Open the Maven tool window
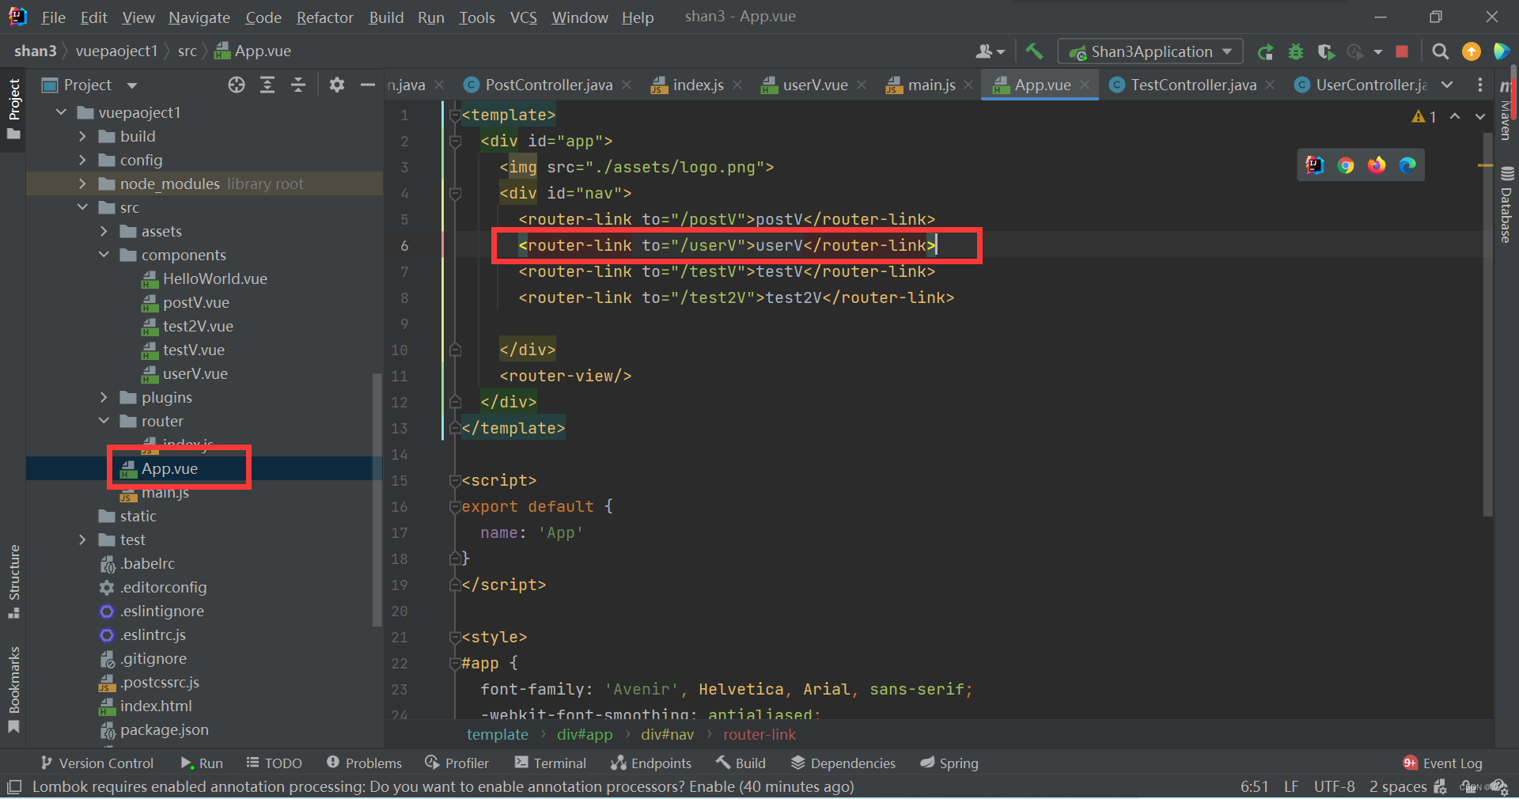The height and width of the screenshot is (799, 1519). 1506,109
